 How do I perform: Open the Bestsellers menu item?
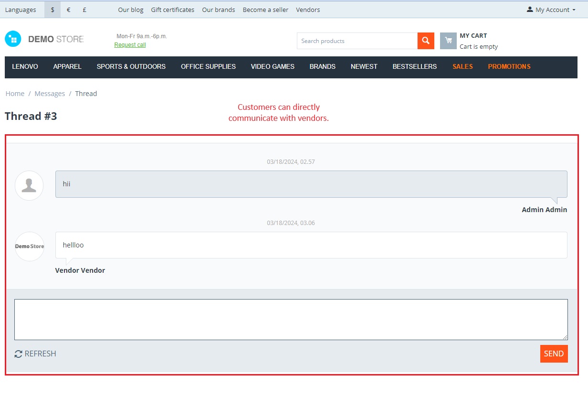pyautogui.click(x=415, y=66)
